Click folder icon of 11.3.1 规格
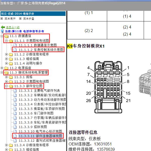Viewport: 151px width, 151px height. pyautogui.click(x=11, y=77)
